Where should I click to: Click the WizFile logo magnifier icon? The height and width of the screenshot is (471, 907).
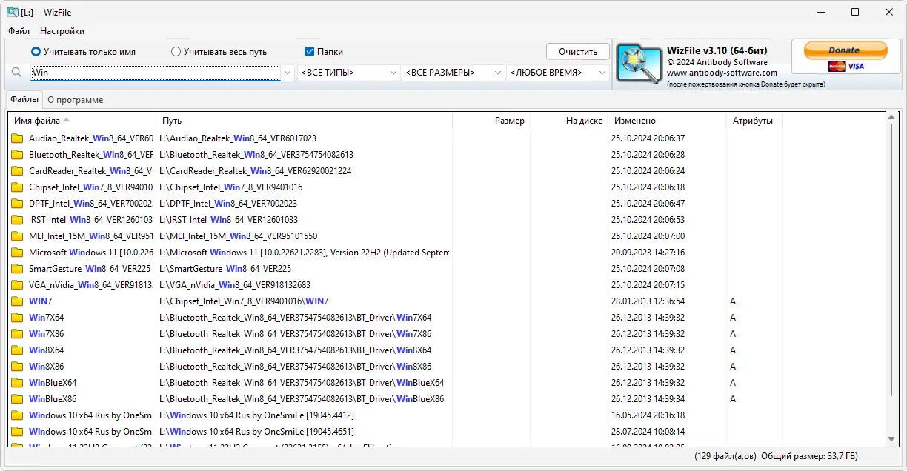(639, 64)
